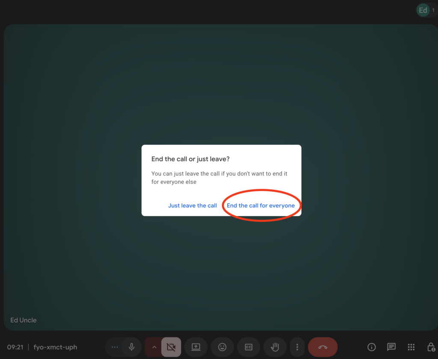Choose Just leave the call
Viewport: 438px width, 359px height.
coord(192,205)
